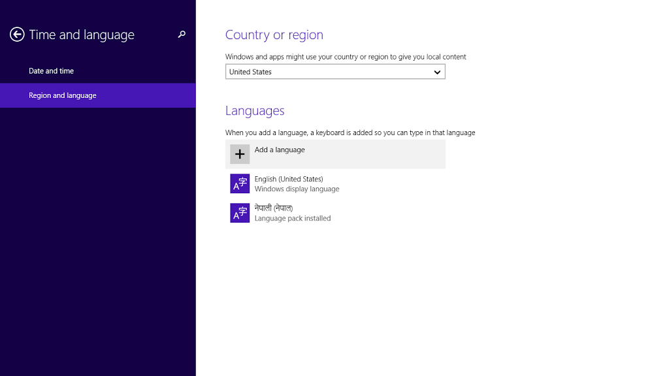Screen dimensions: 669x376
Task: Click the Windows display language subtitle
Action: (297, 189)
